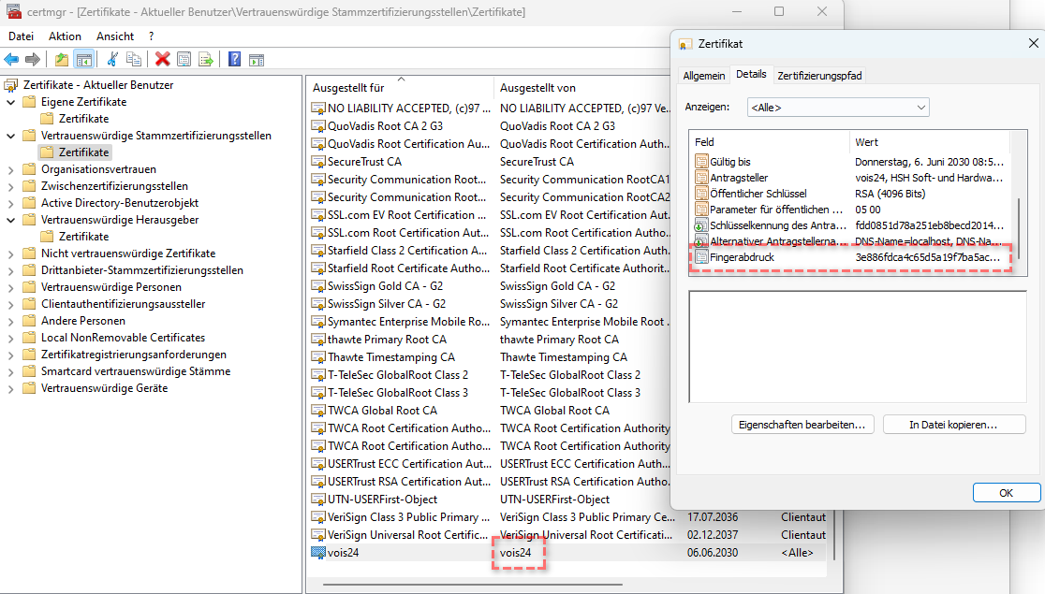Image resolution: width=1045 pixels, height=594 pixels.
Task: Click the Up One Level folder icon
Action: (62, 59)
